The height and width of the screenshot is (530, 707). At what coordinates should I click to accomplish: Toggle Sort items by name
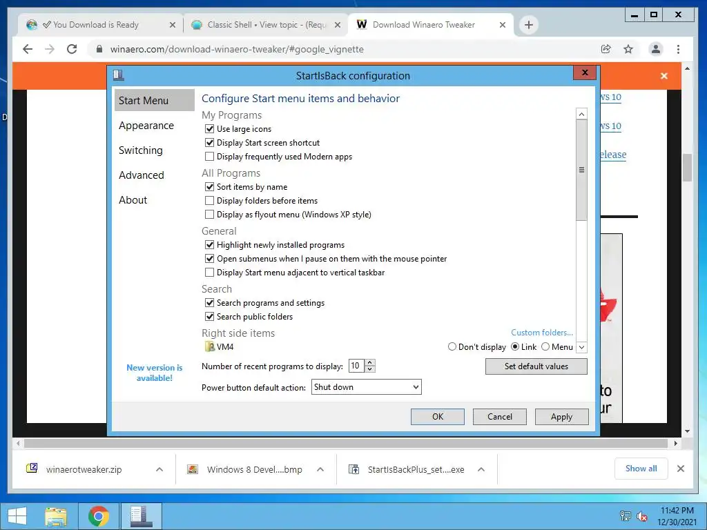(x=209, y=186)
